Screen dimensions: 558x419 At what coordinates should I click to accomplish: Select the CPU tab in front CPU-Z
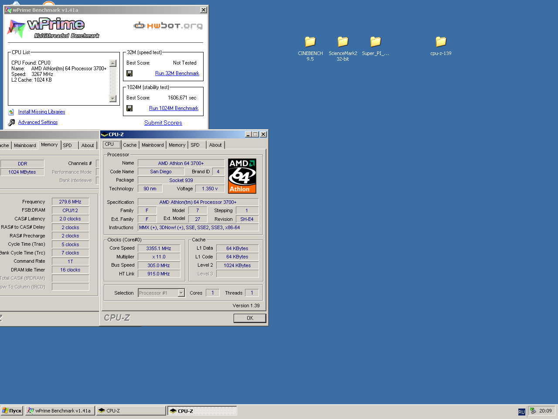pyautogui.click(x=111, y=144)
